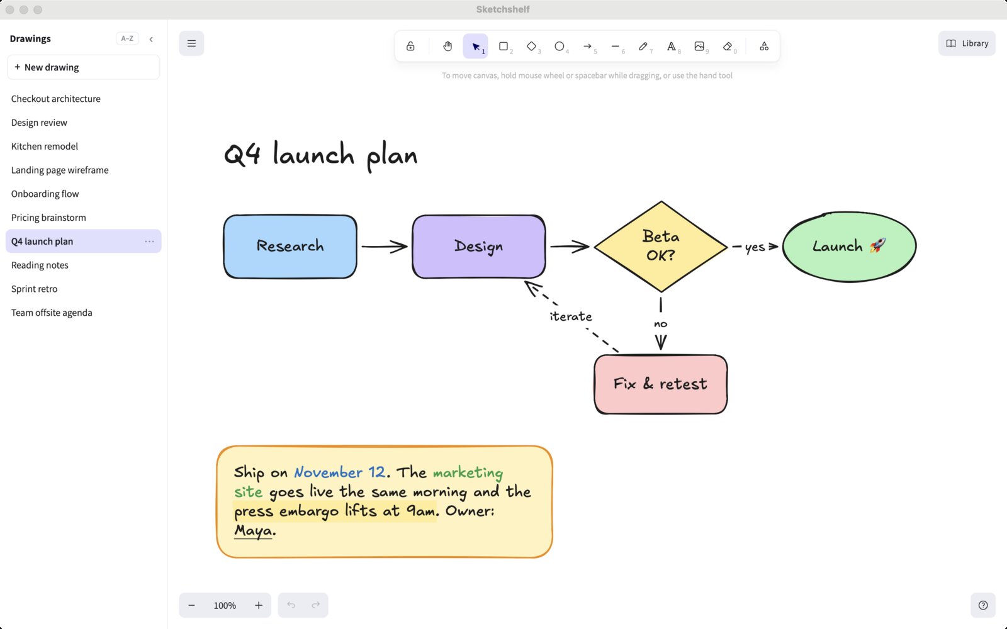Open the Design review drawing

click(x=84, y=123)
